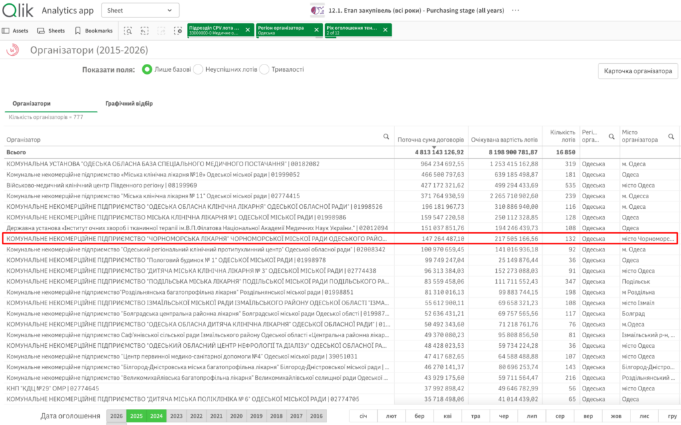Open the smart search selection tool

(x=128, y=31)
